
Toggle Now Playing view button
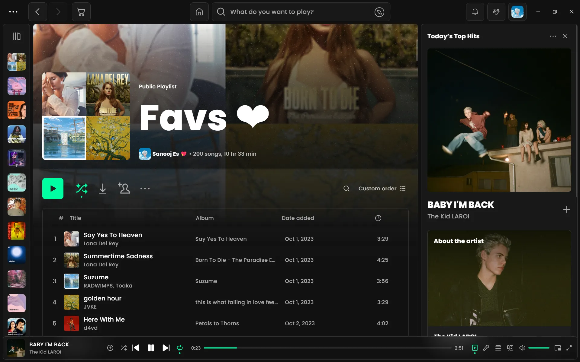tap(475, 348)
